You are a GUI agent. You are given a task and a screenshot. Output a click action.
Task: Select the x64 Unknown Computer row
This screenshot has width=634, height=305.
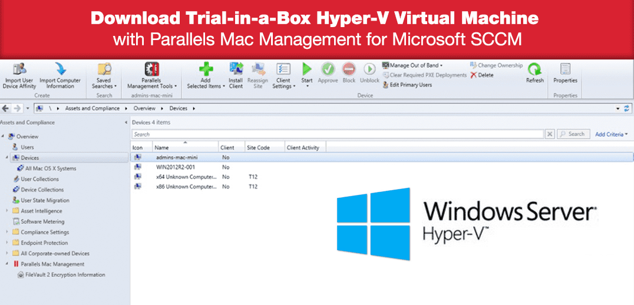382,177
